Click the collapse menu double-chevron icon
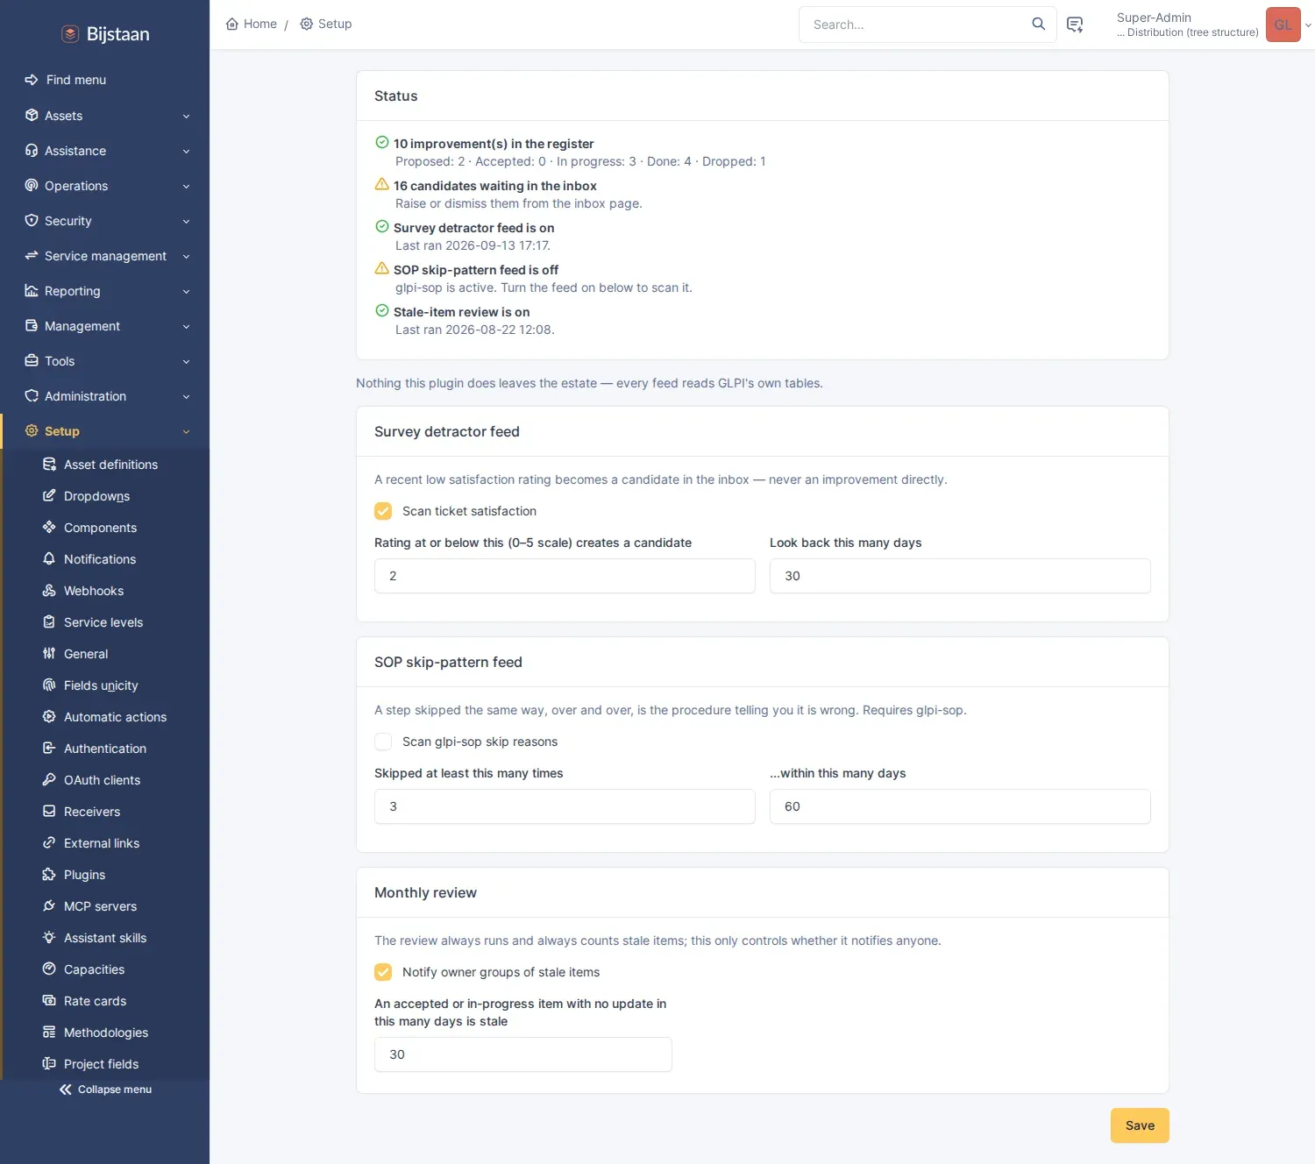 [x=66, y=1089]
